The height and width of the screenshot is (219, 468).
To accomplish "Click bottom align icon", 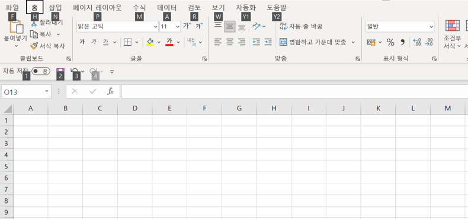I will [x=242, y=28].
